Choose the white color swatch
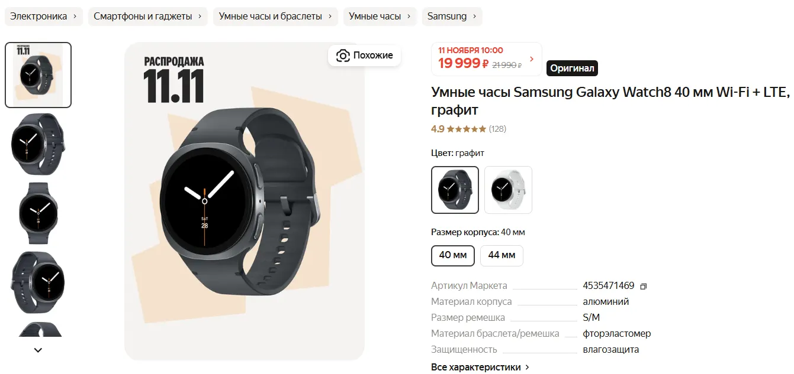Screen dimensions: 794x374 (508, 190)
